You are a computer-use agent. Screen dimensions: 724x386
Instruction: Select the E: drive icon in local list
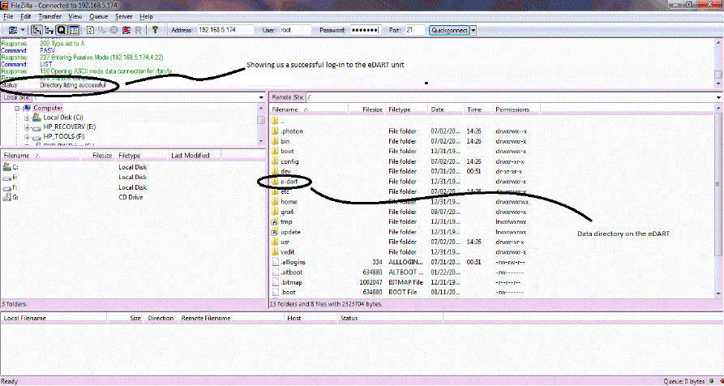(x=7, y=178)
